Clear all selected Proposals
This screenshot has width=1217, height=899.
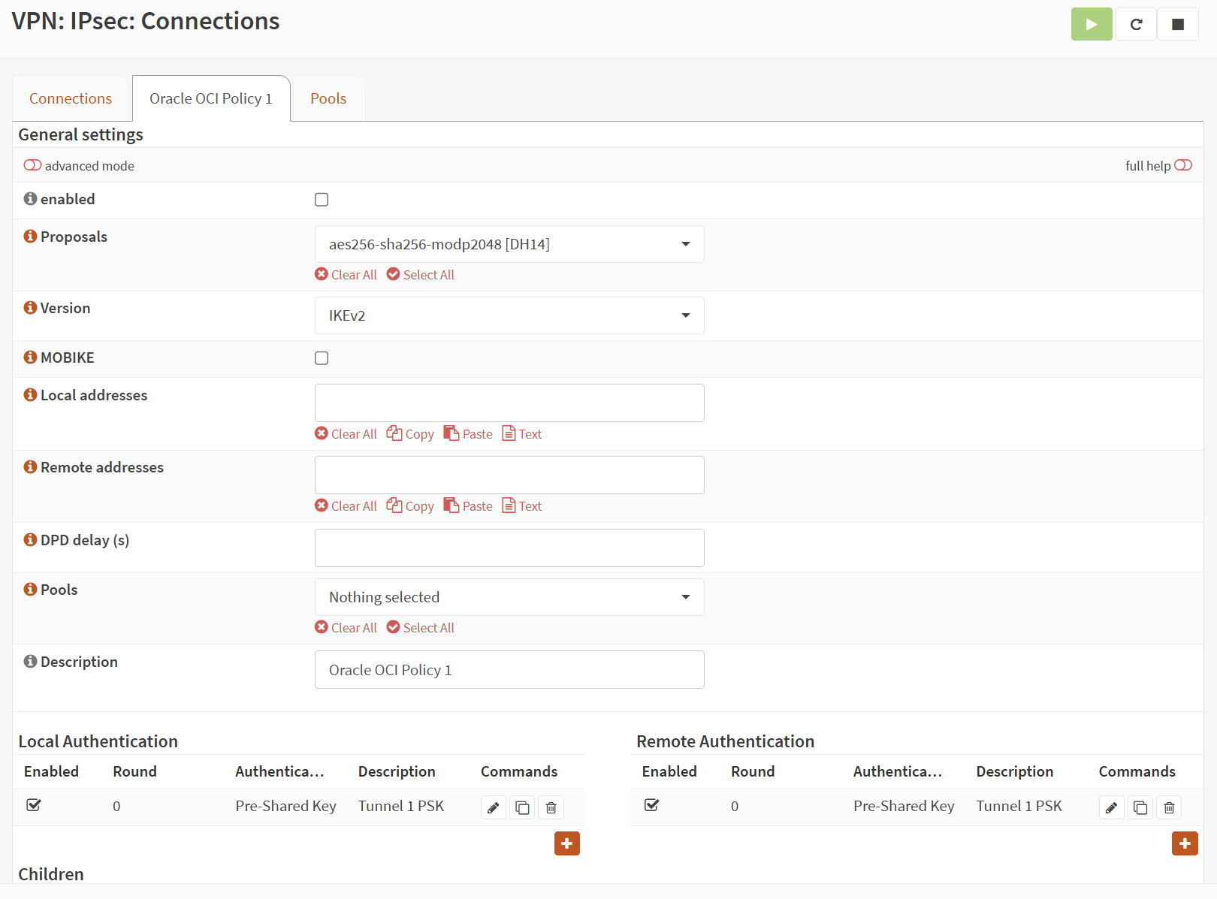pos(345,274)
